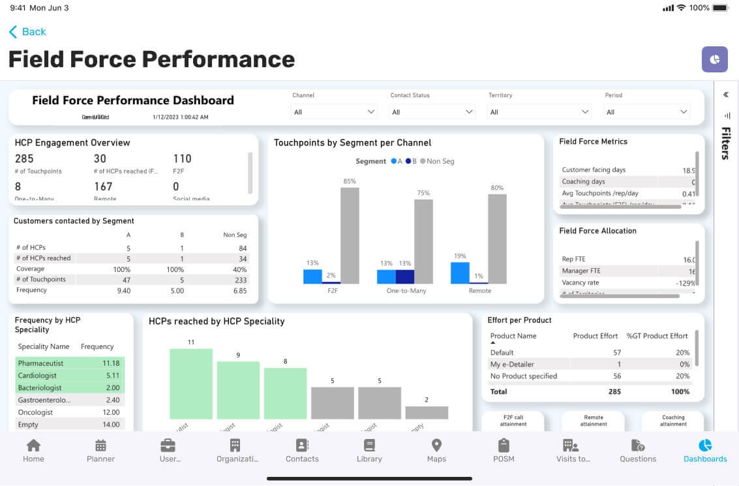
Task: Click the Customer facing days row
Action: coord(627,170)
